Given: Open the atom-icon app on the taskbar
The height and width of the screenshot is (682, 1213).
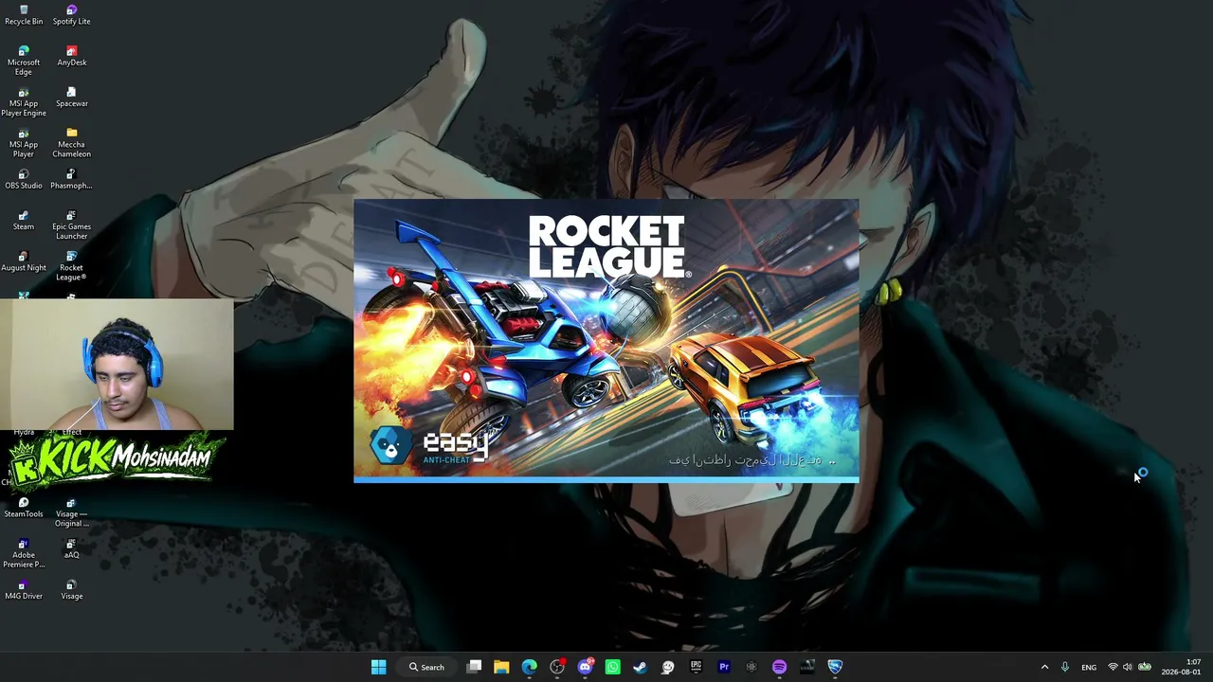Looking at the screenshot, I should [x=751, y=667].
